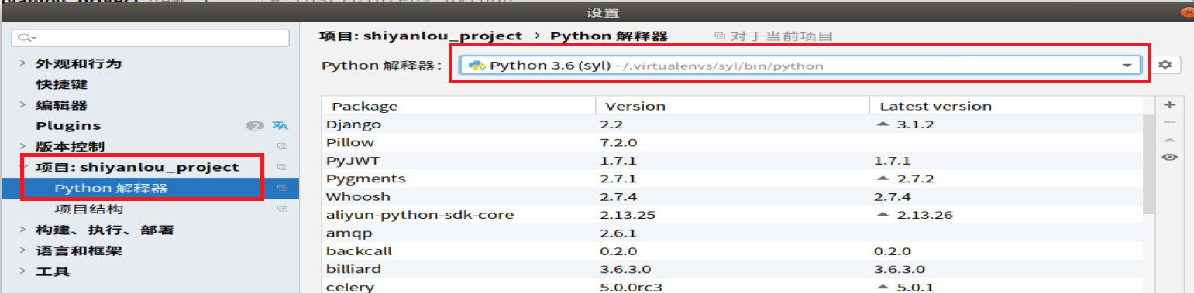Click the per-project icon on Python 解释器 row
Screen dimensions: 1194x293
pos(282,188)
